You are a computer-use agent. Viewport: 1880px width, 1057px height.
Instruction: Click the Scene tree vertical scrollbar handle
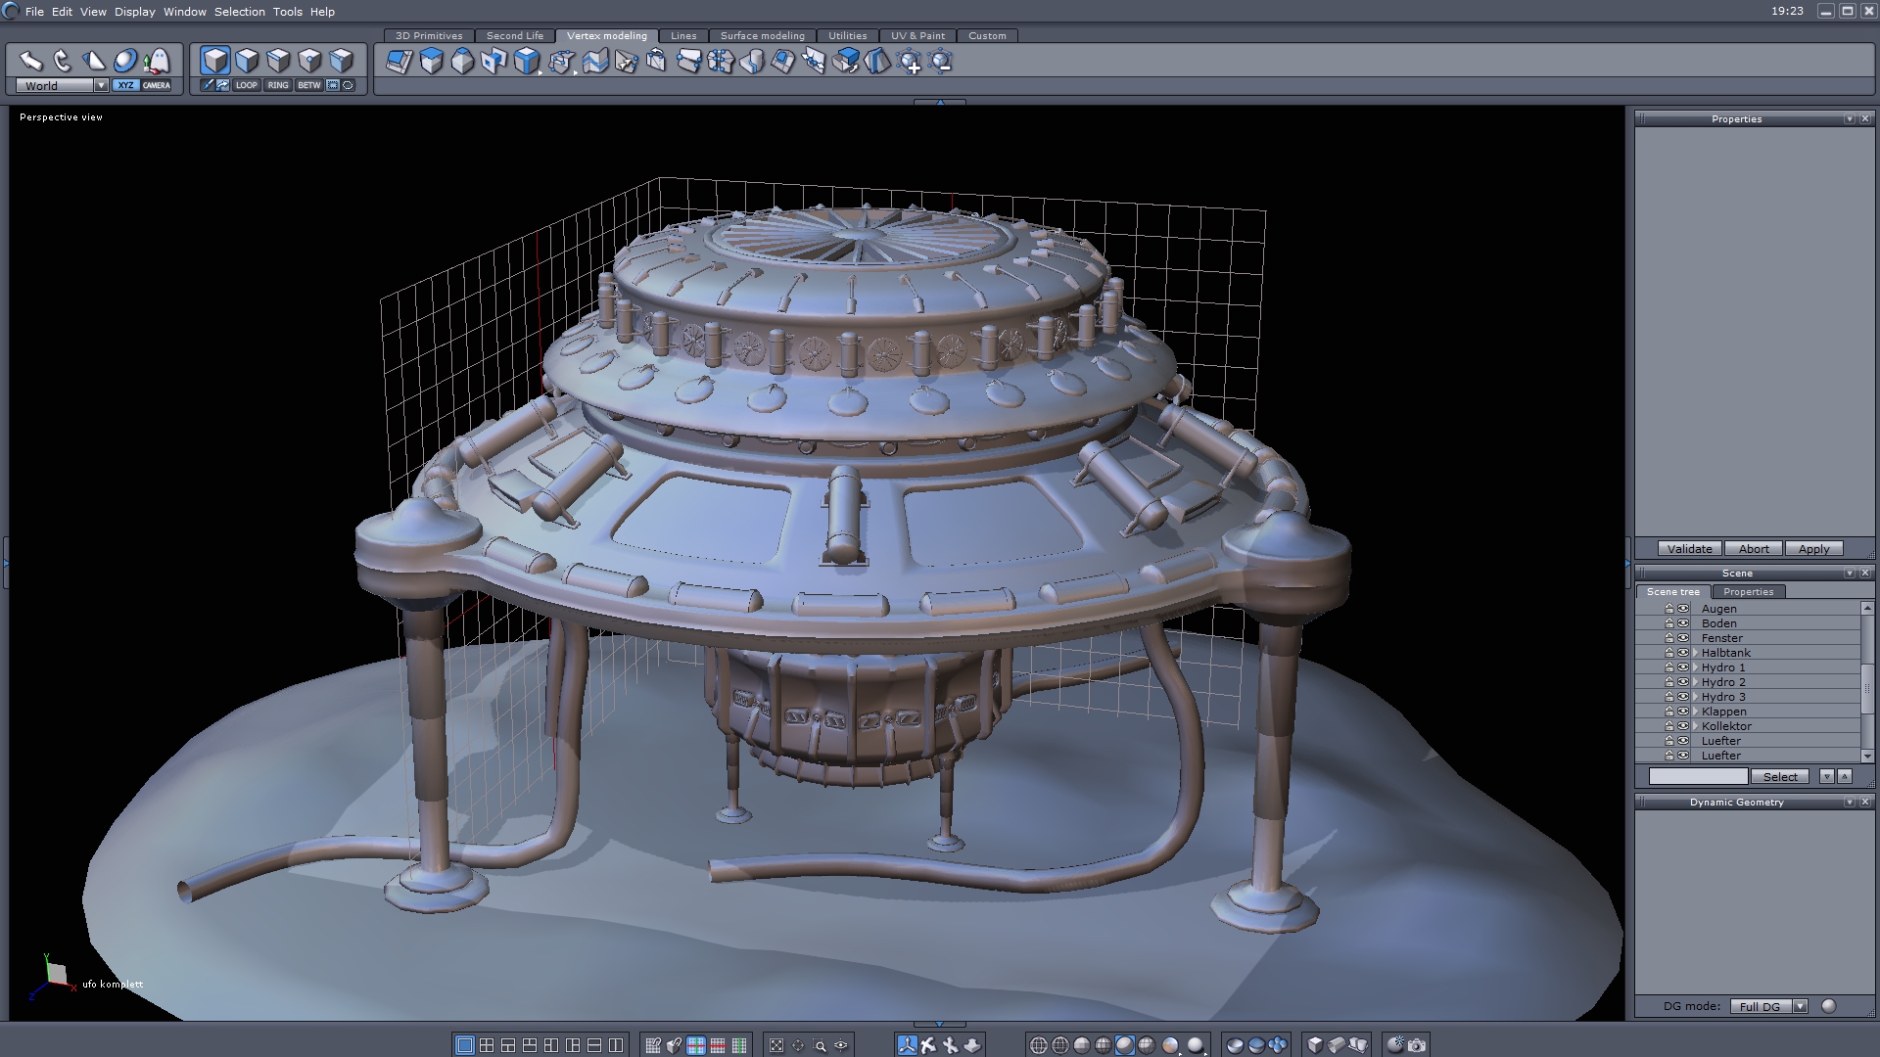pos(1867,688)
